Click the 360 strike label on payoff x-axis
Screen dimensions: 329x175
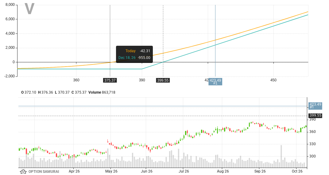pyautogui.click(x=76, y=80)
